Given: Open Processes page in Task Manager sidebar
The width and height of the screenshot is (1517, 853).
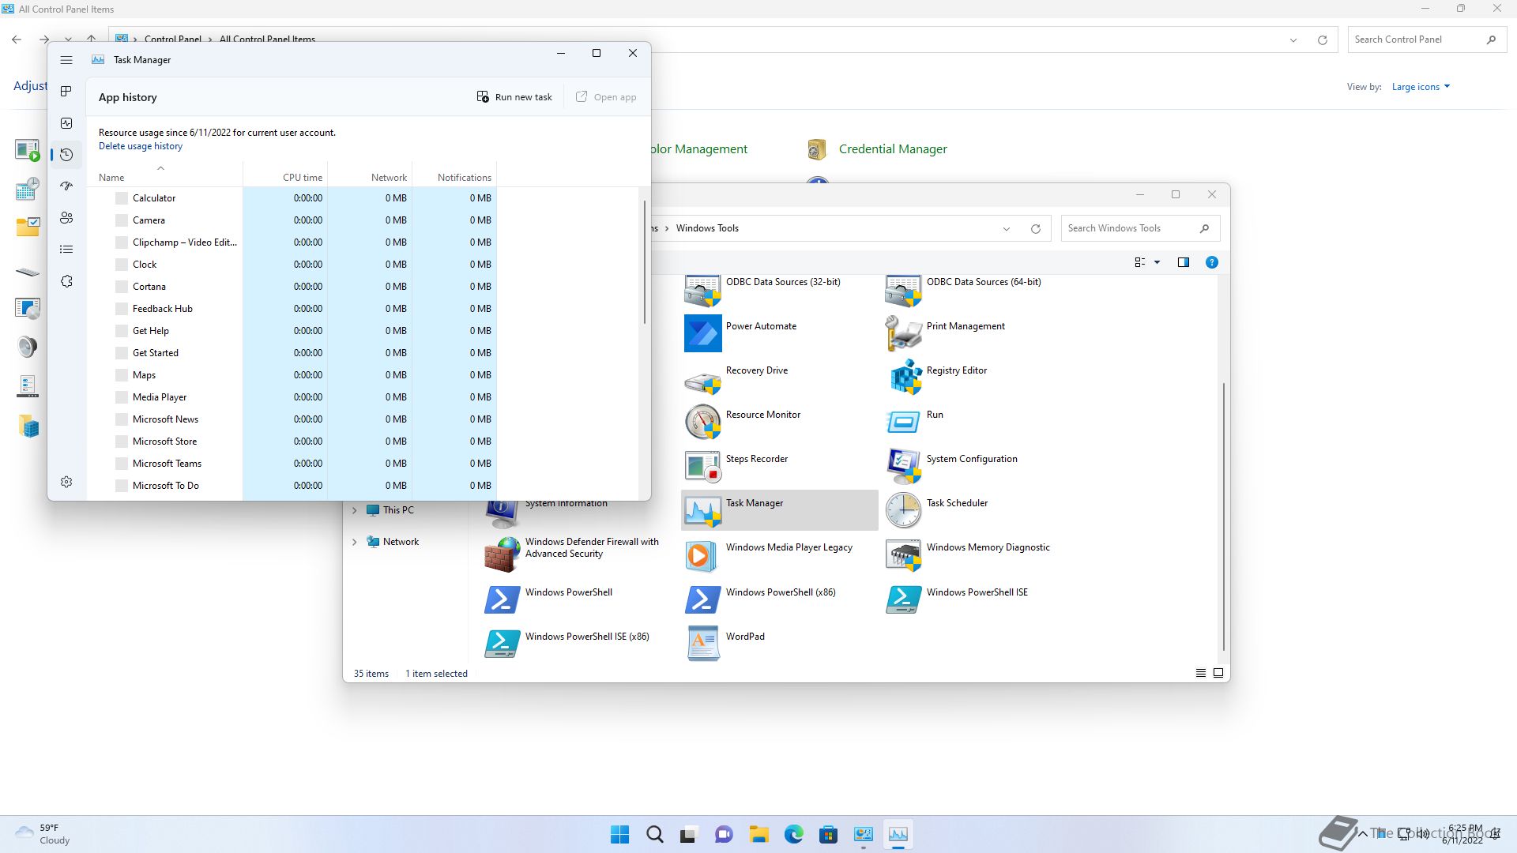Looking at the screenshot, I should pyautogui.click(x=66, y=92).
